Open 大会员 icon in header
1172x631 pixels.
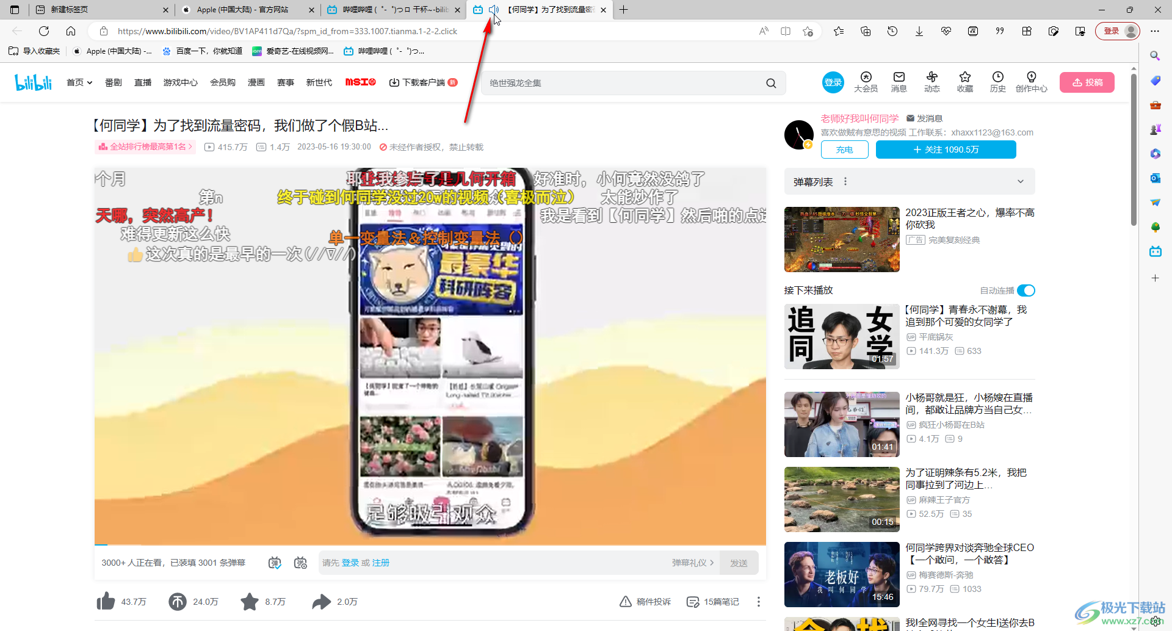866,82
